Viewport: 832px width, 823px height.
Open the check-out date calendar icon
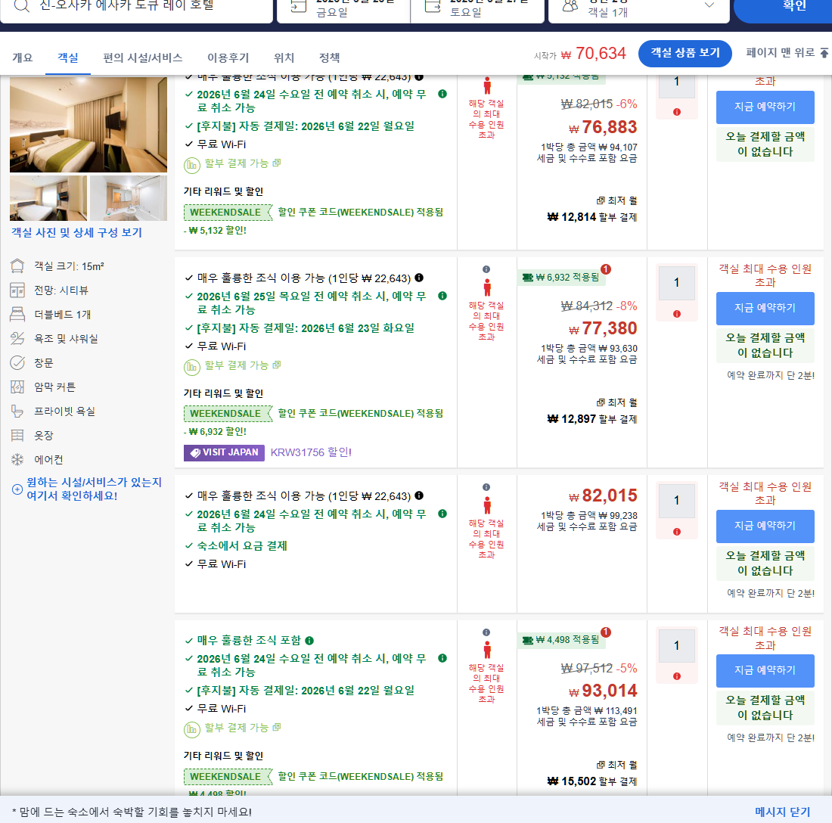433,5
